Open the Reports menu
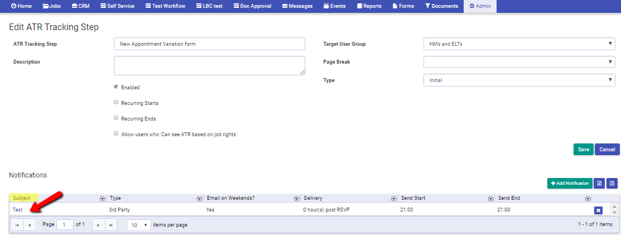Image resolution: width=621 pixels, height=240 pixels. pyautogui.click(x=369, y=6)
